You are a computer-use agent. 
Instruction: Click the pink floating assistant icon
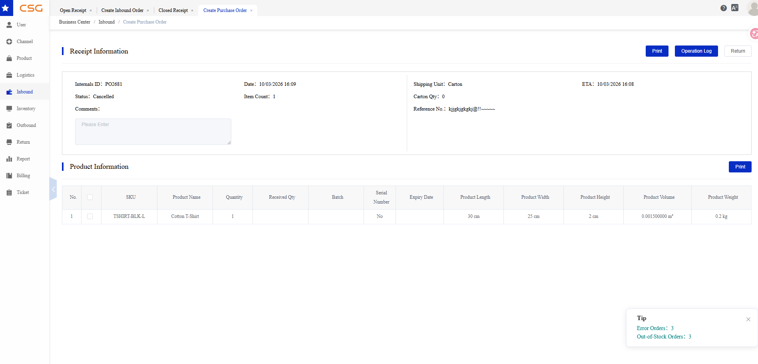(754, 34)
